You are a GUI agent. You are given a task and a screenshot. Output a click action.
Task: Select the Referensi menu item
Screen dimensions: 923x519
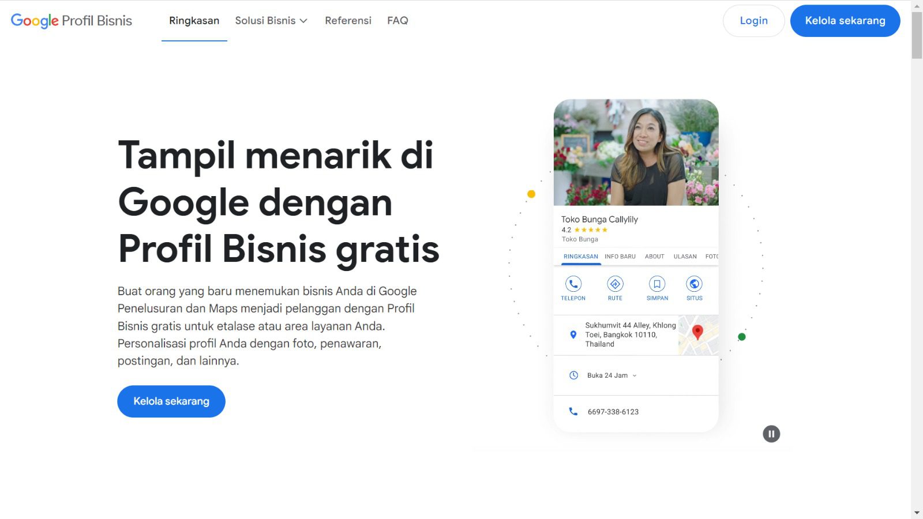[348, 21]
